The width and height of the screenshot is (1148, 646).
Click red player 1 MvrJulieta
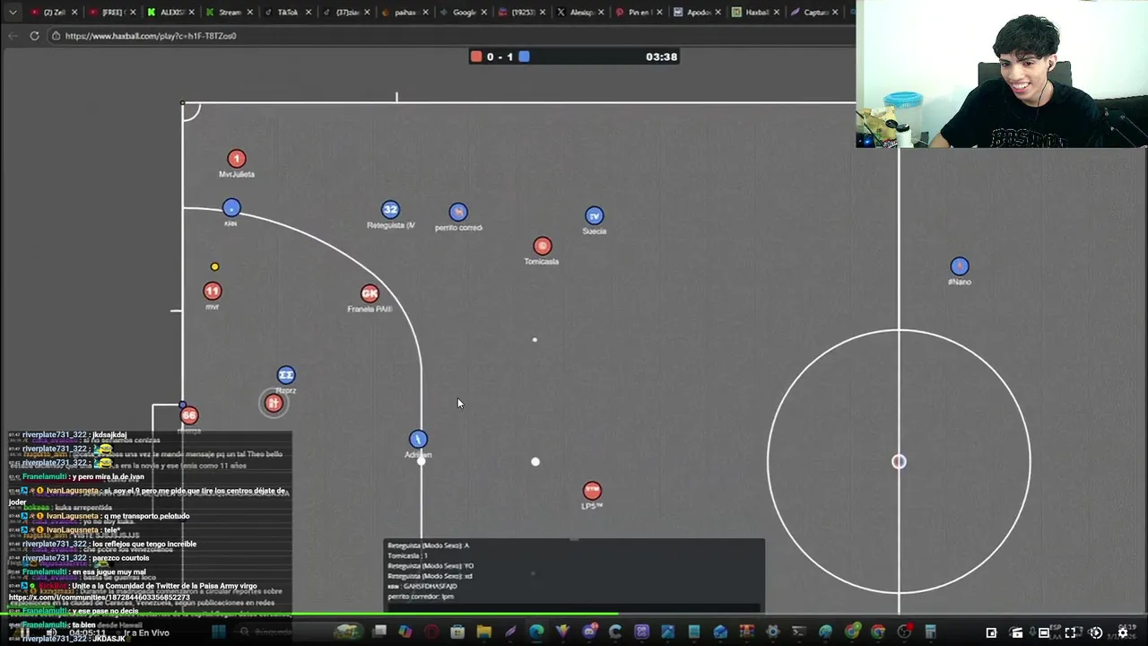pyautogui.click(x=236, y=159)
